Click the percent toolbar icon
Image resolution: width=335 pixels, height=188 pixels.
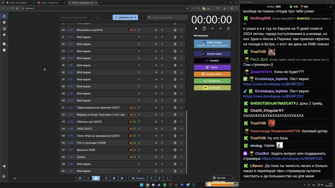point(151,178)
